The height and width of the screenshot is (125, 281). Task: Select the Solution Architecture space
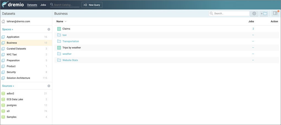pyautogui.click(x=18, y=78)
